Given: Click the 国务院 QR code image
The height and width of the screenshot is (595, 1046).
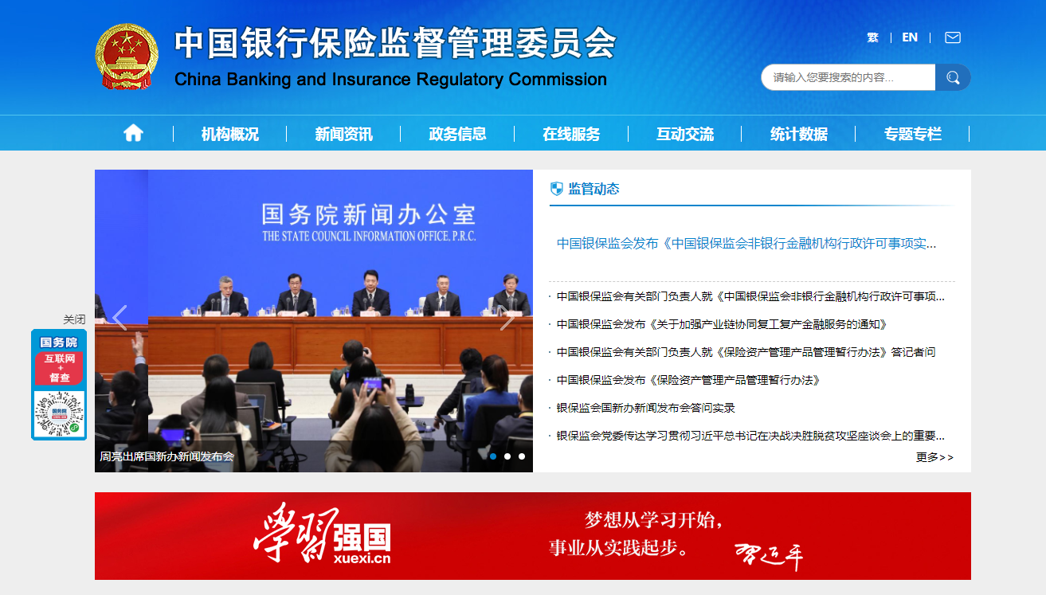Looking at the screenshot, I should [59, 414].
